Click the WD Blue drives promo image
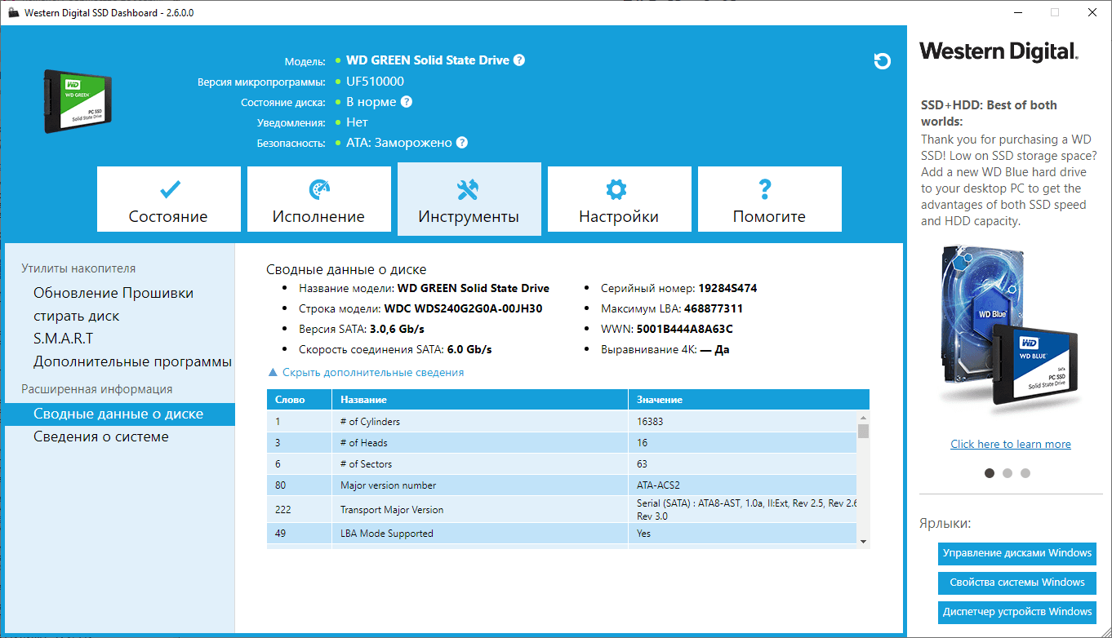Image resolution: width=1112 pixels, height=638 pixels. coord(1009,330)
